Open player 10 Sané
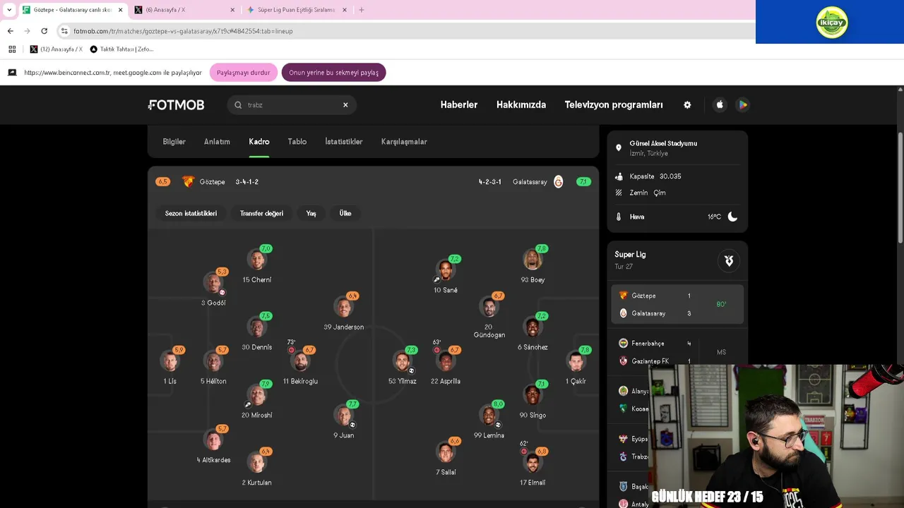This screenshot has height=508, width=904. (x=446, y=274)
